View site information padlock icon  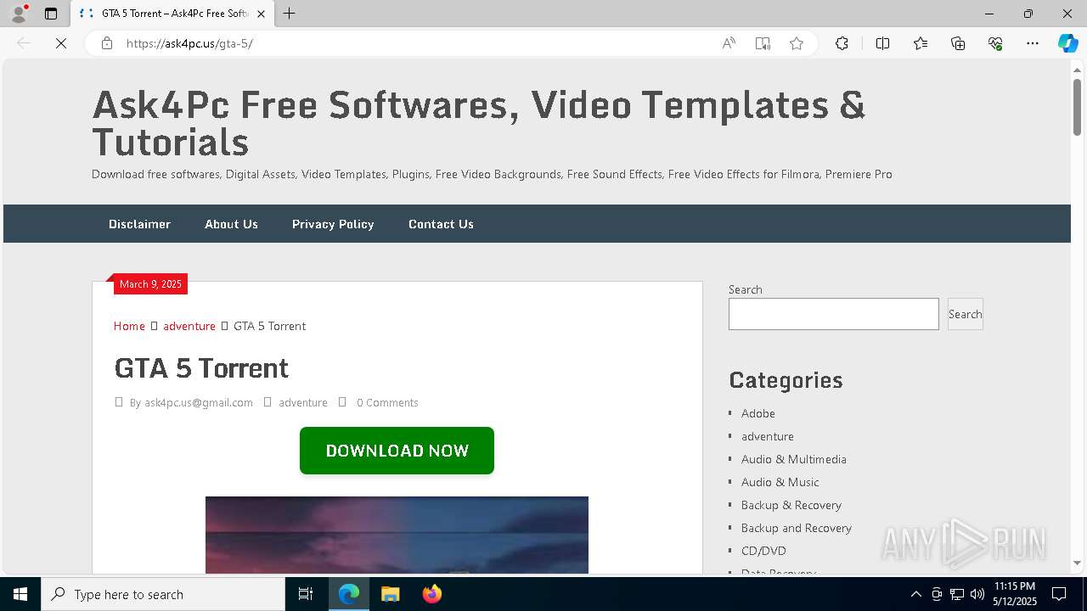[x=107, y=43]
